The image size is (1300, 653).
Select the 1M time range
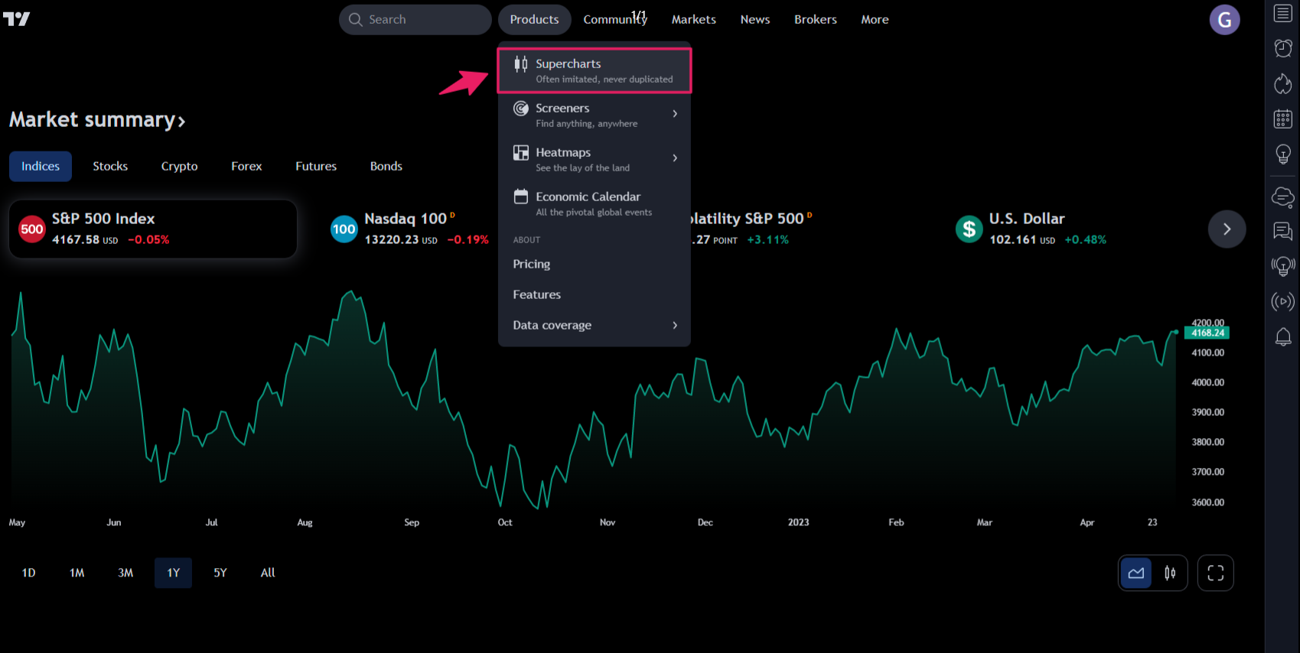[x=77, y=573]
